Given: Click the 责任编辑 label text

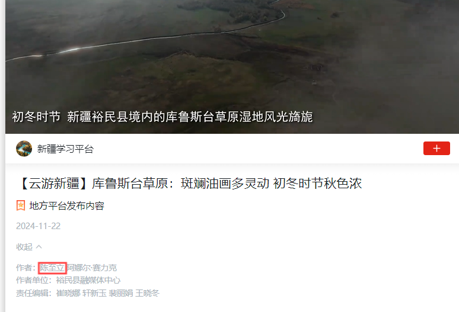Looking at the screenshot, I should point(32,292).
